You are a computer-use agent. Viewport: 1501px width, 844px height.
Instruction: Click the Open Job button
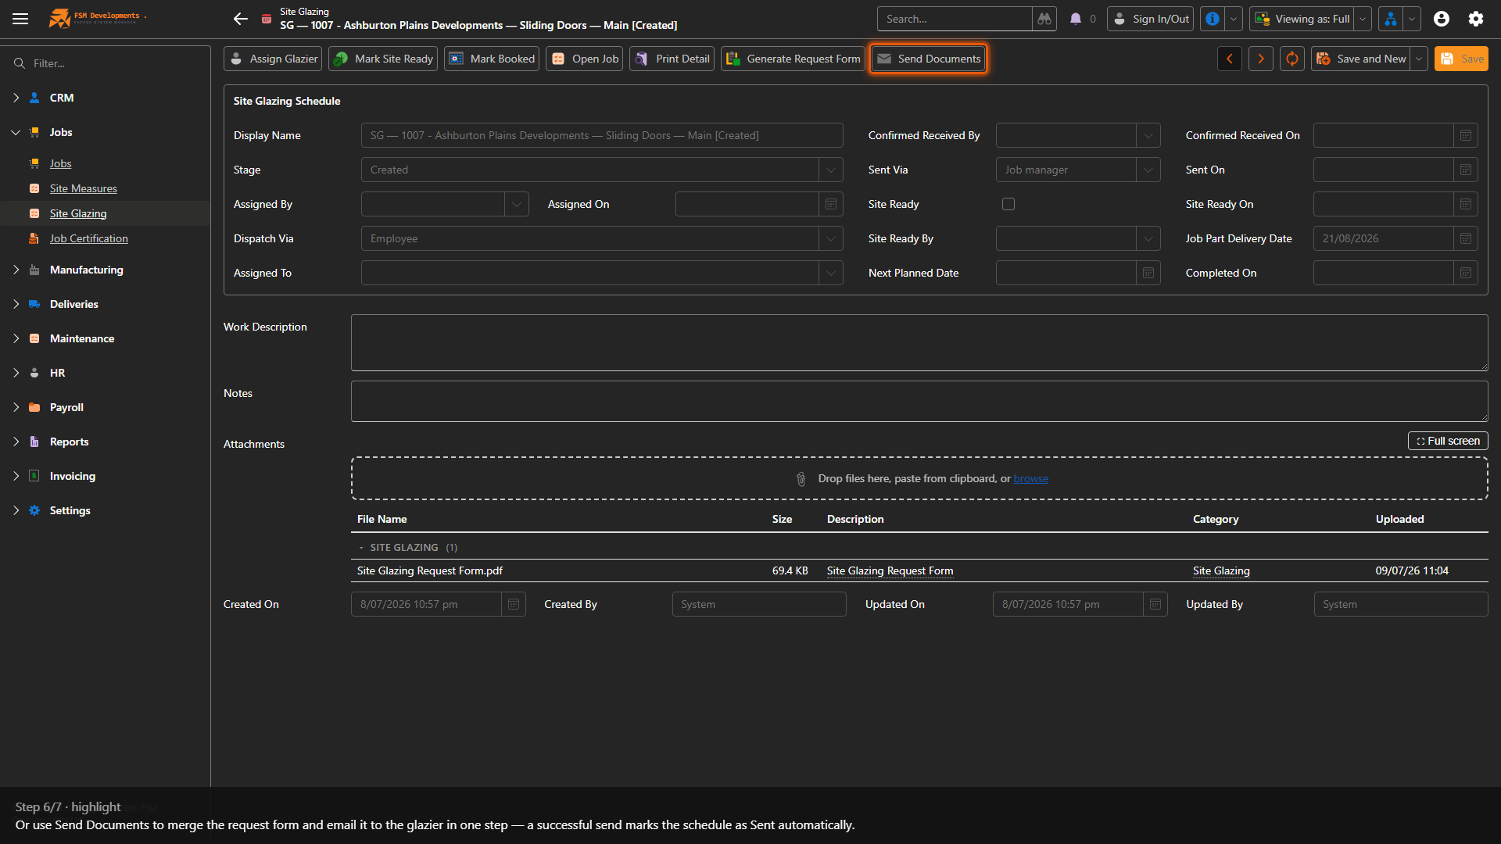585,59
